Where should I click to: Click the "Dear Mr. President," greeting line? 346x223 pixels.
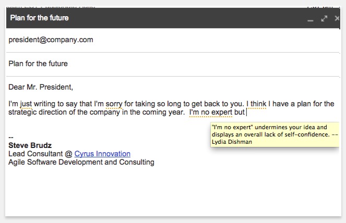pos(41,87)
